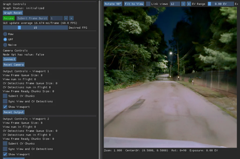Select the Raw radio option
Image resolution: width=240 pixels, height=159 pixels.
pyautogui.click(x=5, y=34)
